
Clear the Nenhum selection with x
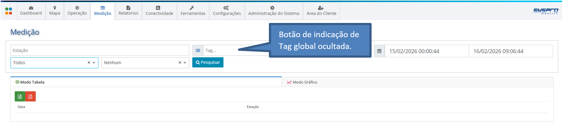click(x=180, y=63)
